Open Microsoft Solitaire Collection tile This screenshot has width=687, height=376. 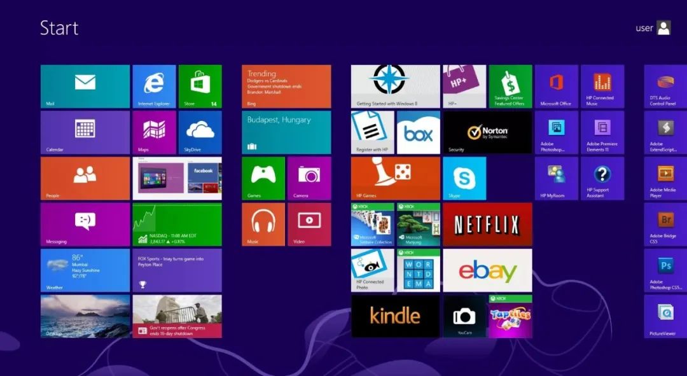372,225
